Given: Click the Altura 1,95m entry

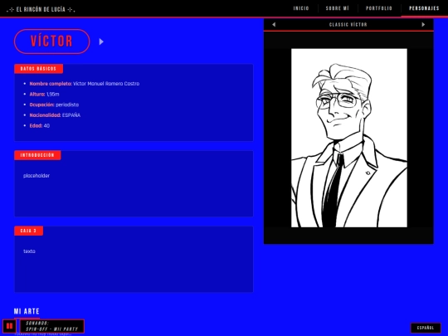Looking at the screenshot, I should [44, 95].
